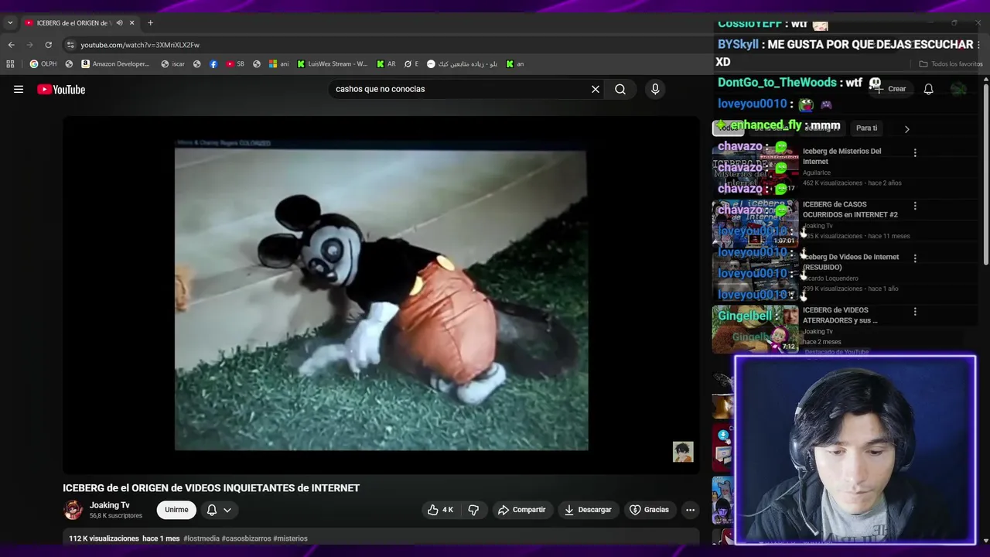Viewport: 990px width, 557px height.
Task: Open menu for CASOS OCURRIDOS #2 video
Action: click(x=915, y=206)
